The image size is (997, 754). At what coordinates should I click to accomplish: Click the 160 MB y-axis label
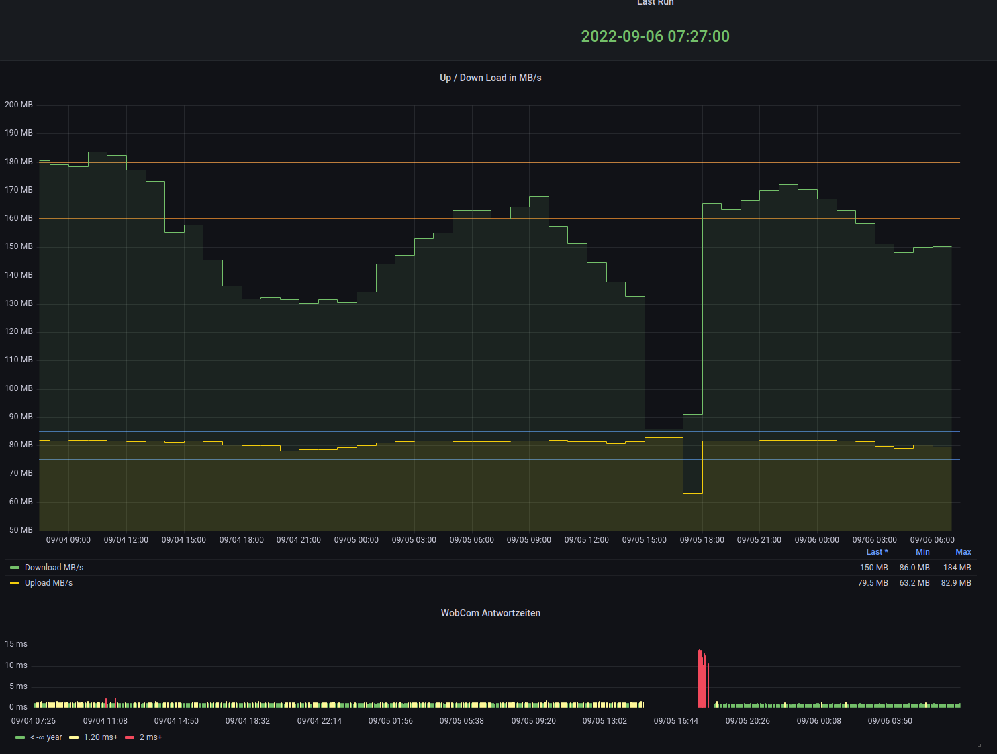[x=19, y=218]
